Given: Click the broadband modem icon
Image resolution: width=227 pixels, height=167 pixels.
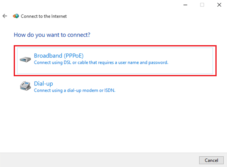Looking at the screenshot, I should [x=25, y=59].
